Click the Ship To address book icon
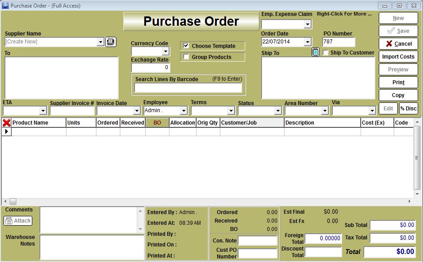 tap(315, 52)
